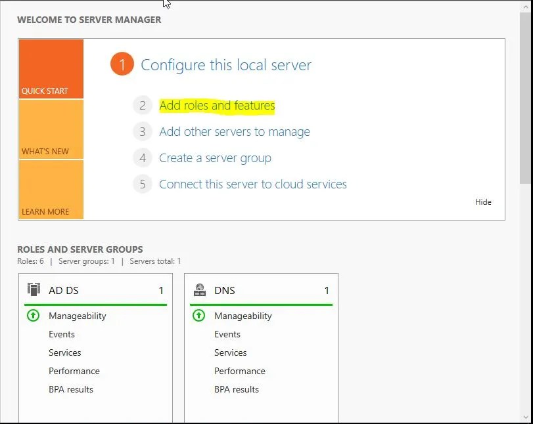Click the AD DS server count 1

click(x=161, y=291)
